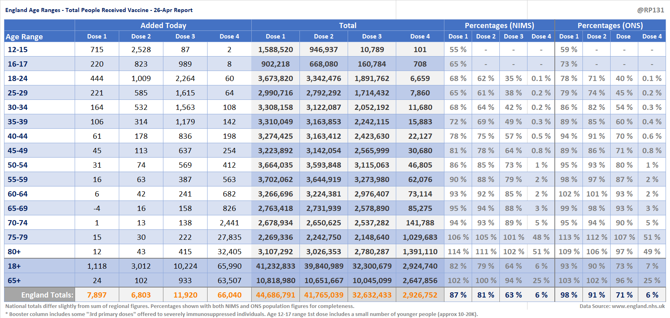The image size is (670, 318).
Task: Select the 80+ age range row label
Action: (14, 251)
